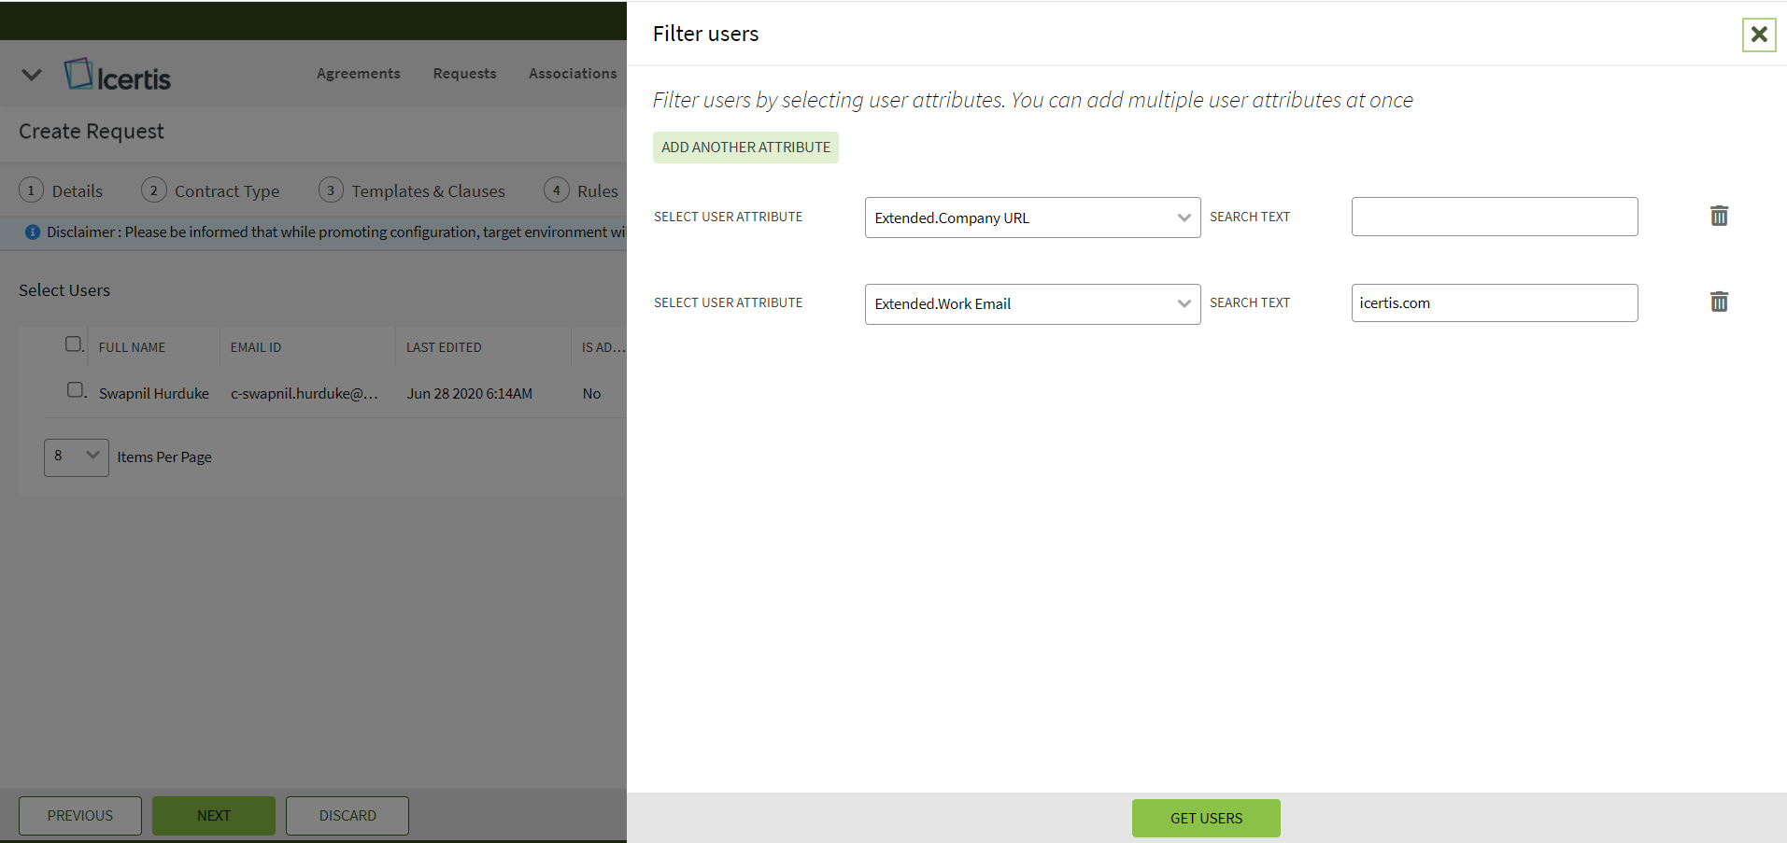The image size is (1787, 843).
Task: Click the empty Company URL search text field
Action: 1494,217
